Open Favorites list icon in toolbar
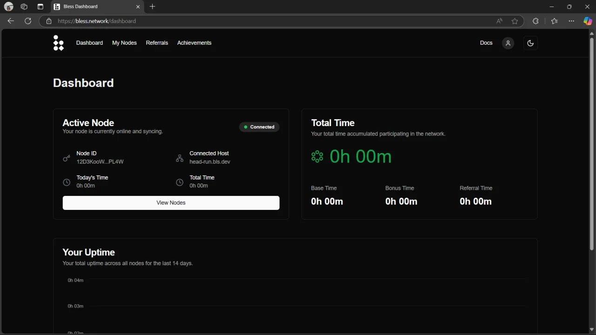 click(554, 21)
